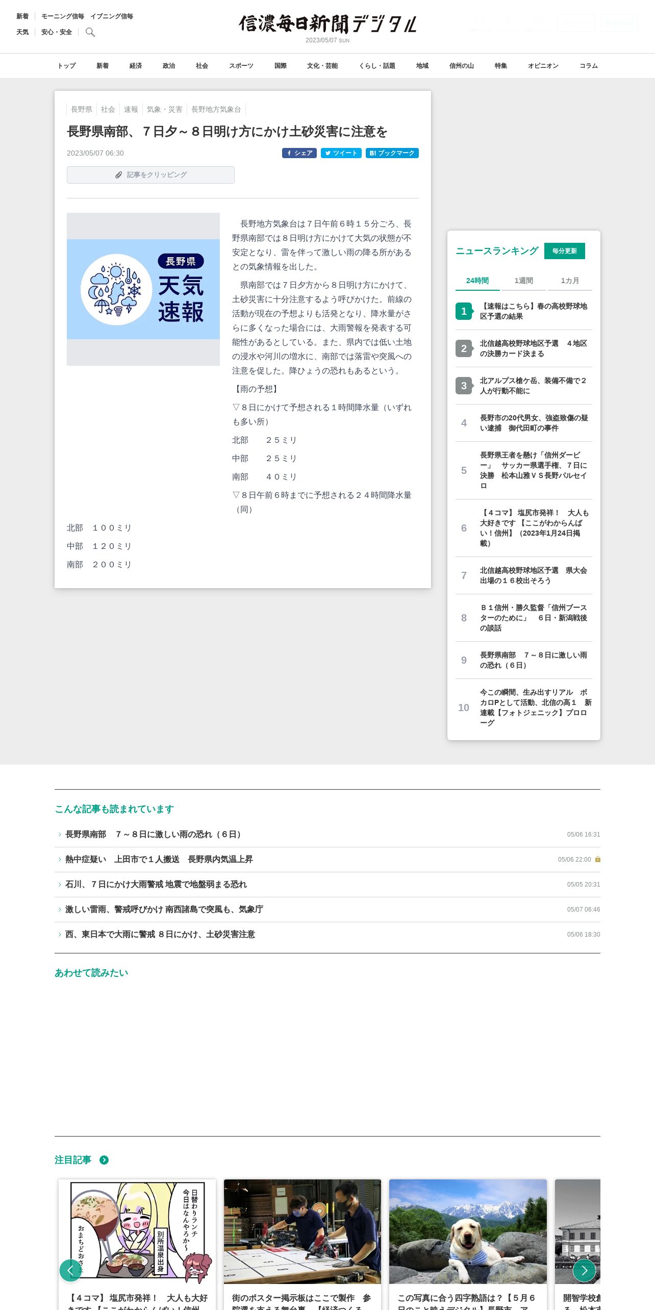
Task: Open the poster board workshop card
Action: [x=303, y=1244]
